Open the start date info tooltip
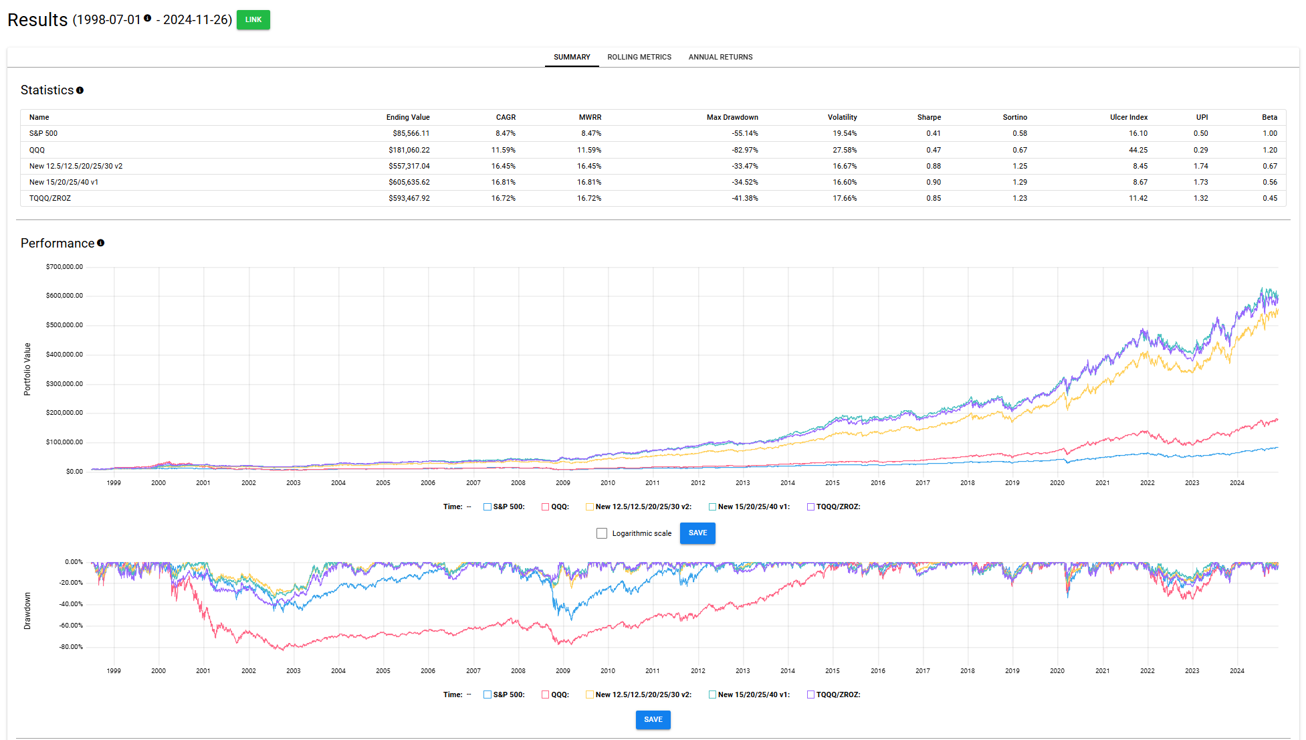 [148, 18]
